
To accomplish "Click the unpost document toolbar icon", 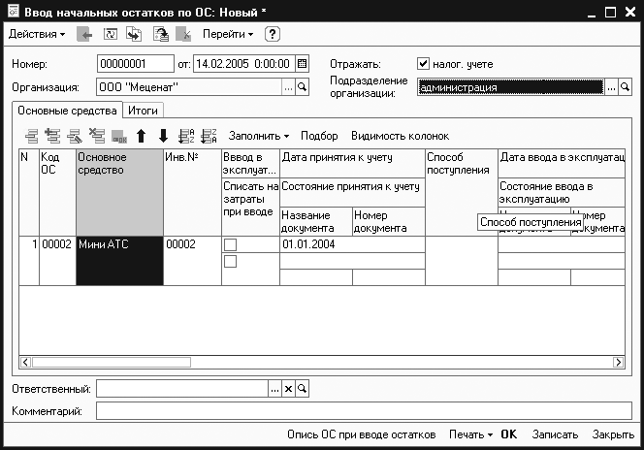I will 183,35.
